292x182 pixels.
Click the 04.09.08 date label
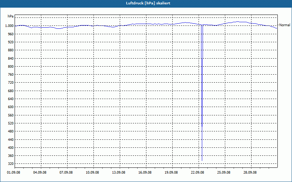pos(40,173)
